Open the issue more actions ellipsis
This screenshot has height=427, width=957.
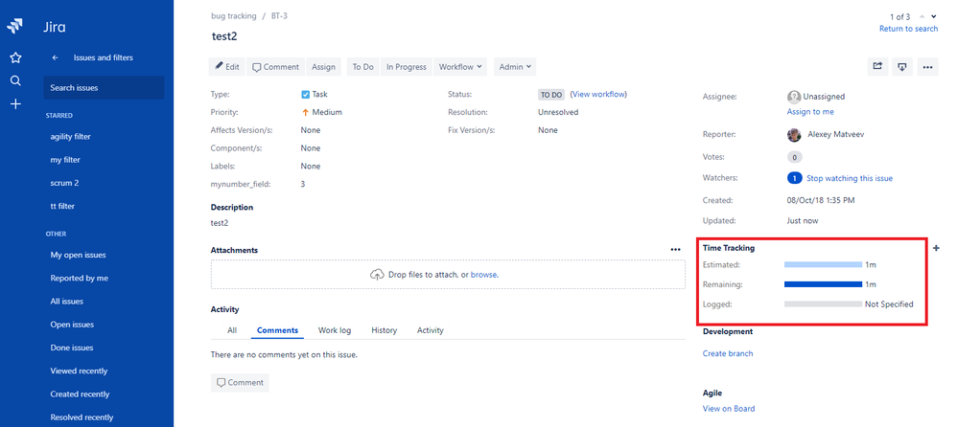pos(927,67)
